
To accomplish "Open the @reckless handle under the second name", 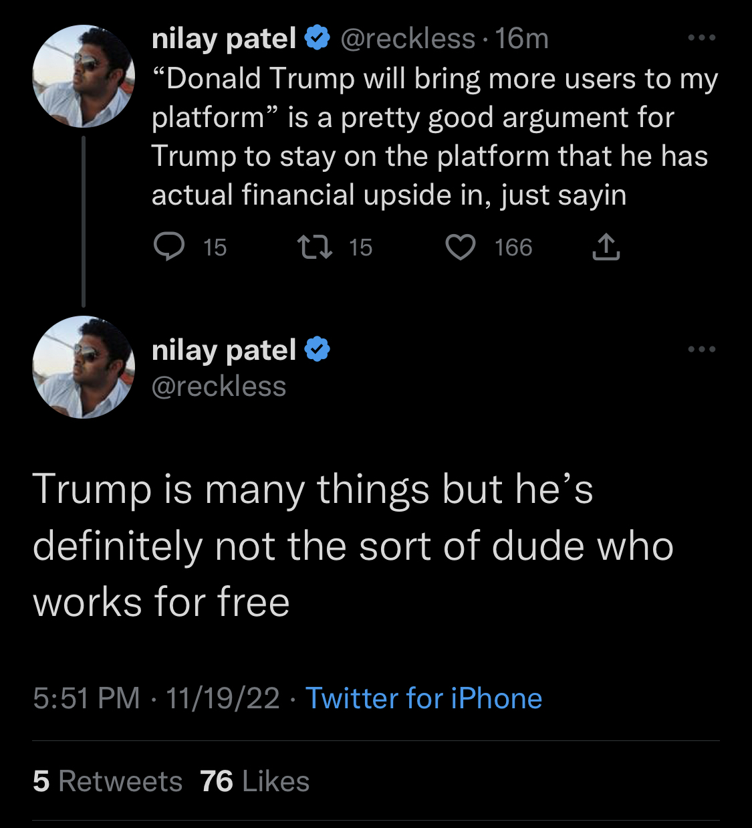I will click(x=219, y=387).
